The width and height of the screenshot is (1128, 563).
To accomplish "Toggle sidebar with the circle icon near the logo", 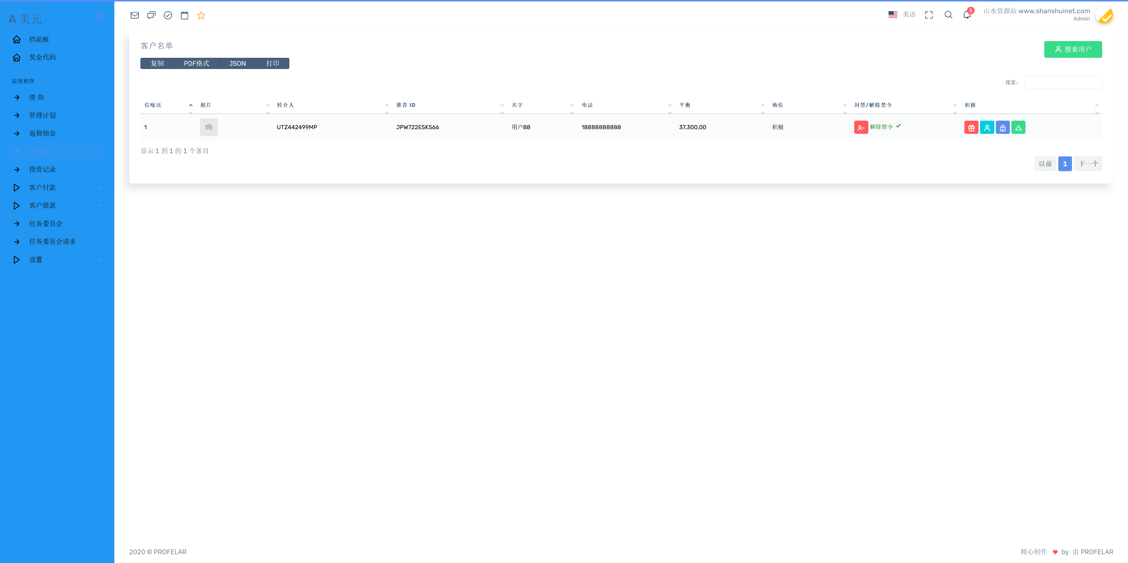I will (x=100, y=16).
